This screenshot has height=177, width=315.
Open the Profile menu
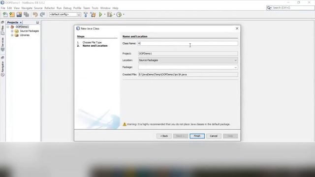point(77,8)
